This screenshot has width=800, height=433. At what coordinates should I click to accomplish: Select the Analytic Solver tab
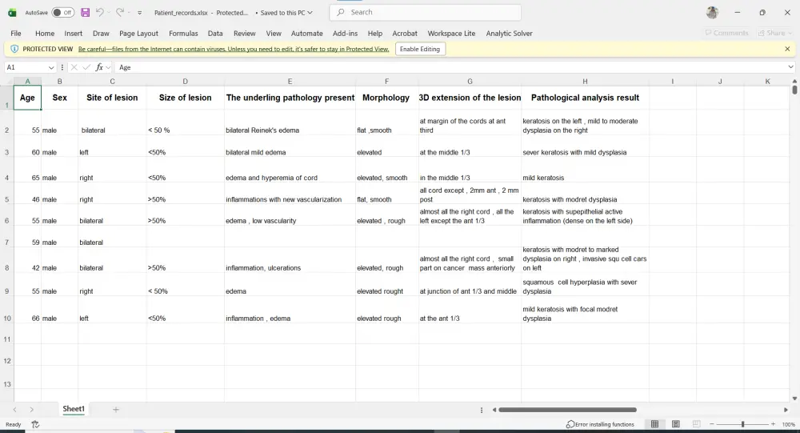point(509,33)
